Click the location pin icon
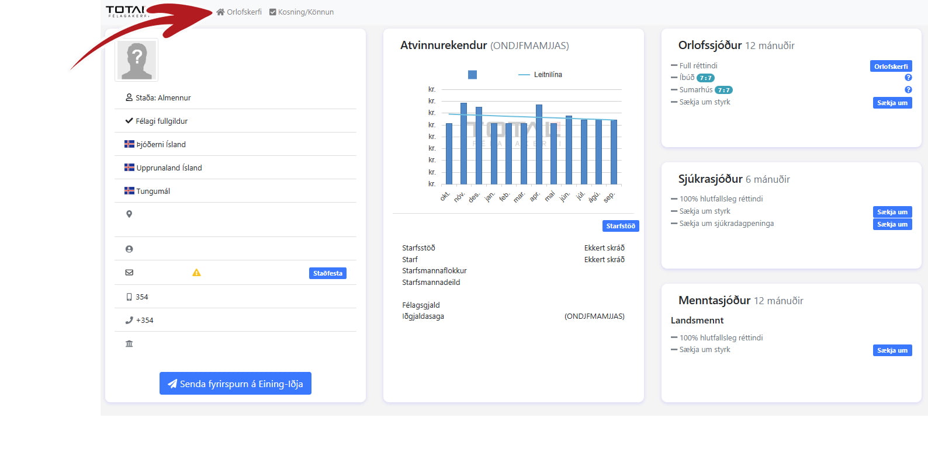Image resolution: width=928 pixels, height=470 pixels. [x=129, y=214]
